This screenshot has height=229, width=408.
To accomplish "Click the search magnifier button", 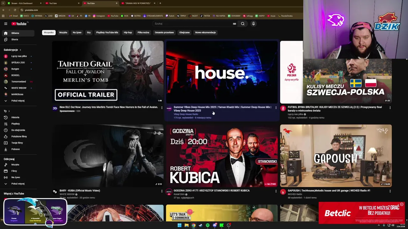I will click(243, 24).
